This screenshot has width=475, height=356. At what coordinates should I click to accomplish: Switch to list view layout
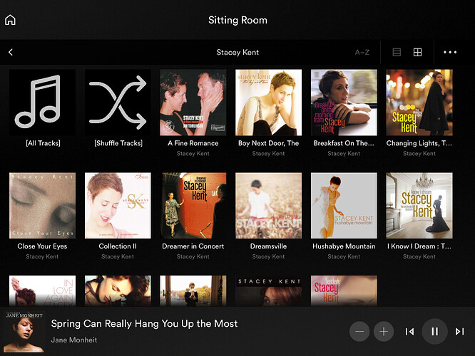point(397,52)
